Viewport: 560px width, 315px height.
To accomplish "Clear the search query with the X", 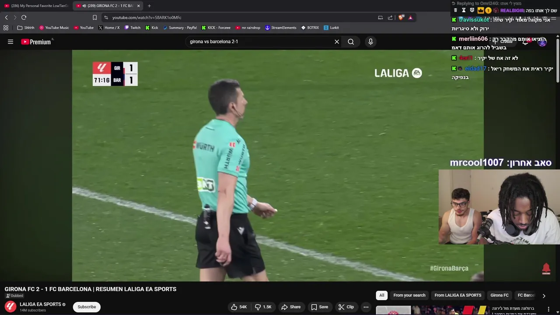I will pyautogui.click(x=337, y=42).
